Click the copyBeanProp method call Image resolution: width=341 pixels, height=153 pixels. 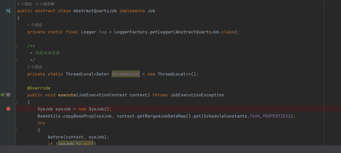point(78,116)
